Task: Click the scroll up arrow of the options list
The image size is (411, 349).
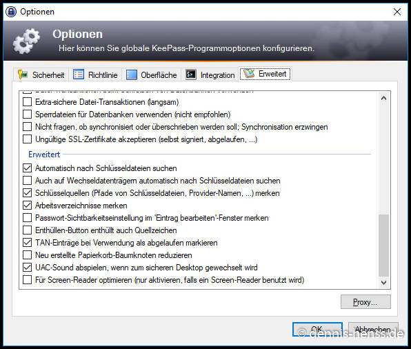Action: [x=383, y=99]
